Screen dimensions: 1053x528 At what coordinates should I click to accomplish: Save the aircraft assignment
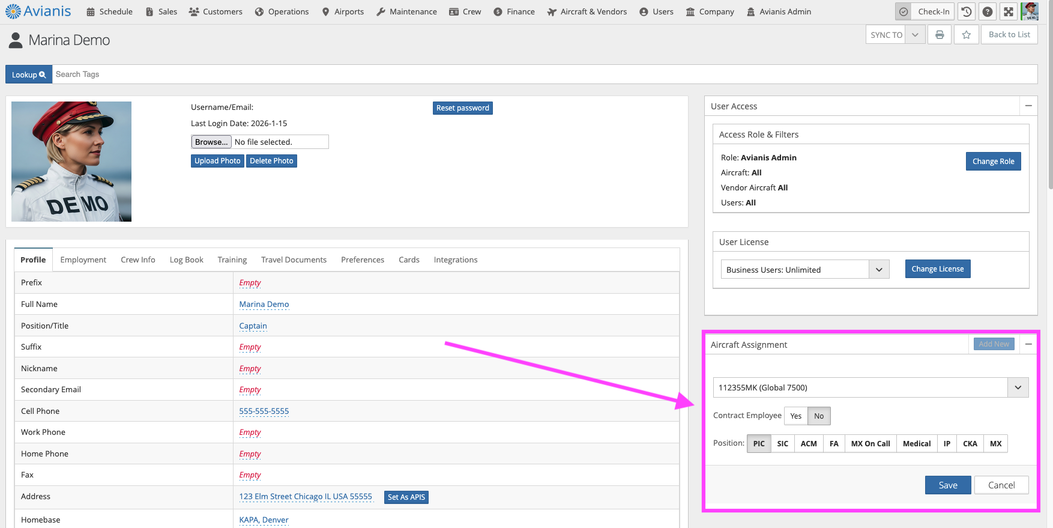[x=947, y=485]
